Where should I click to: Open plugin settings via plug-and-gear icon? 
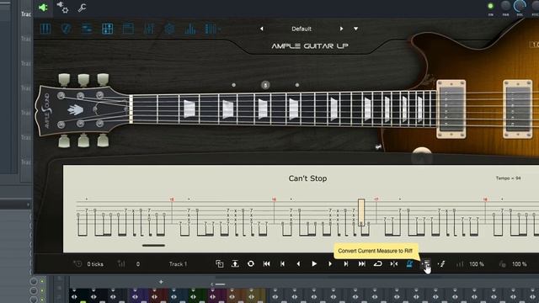click(62, 8)
